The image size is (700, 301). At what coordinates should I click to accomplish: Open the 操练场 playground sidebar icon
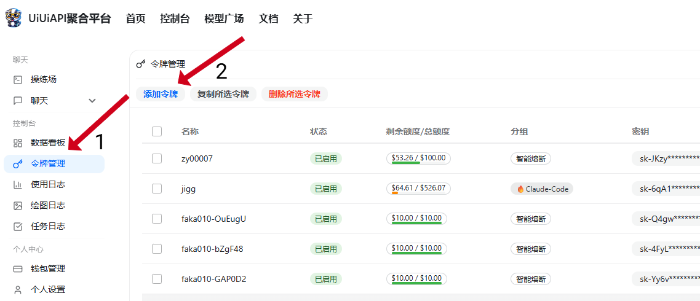coord(18,79)
